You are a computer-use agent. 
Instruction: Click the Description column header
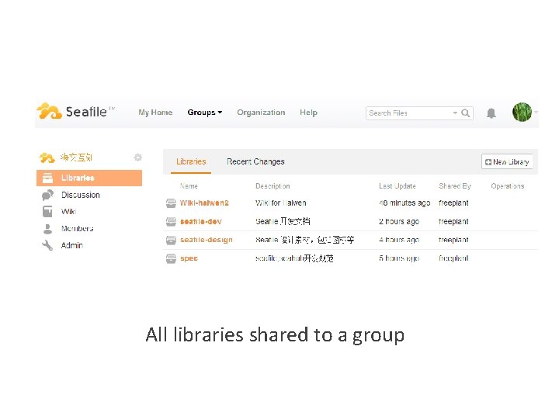tap(273, 186)
